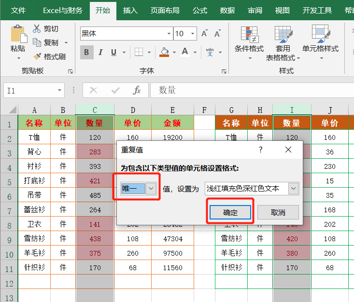The image size is (354, 302).
Task: Switch to the 插入 ribbon tab
Action: (130, 10)
